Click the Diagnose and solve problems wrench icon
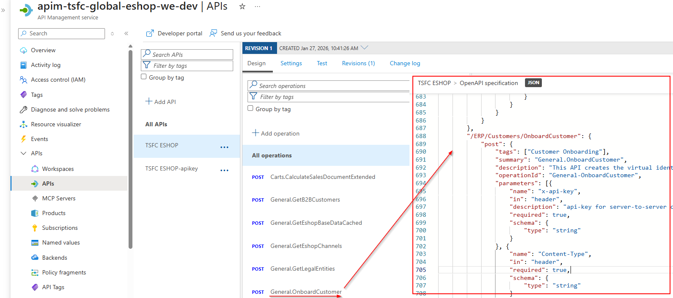 point(24,109)
